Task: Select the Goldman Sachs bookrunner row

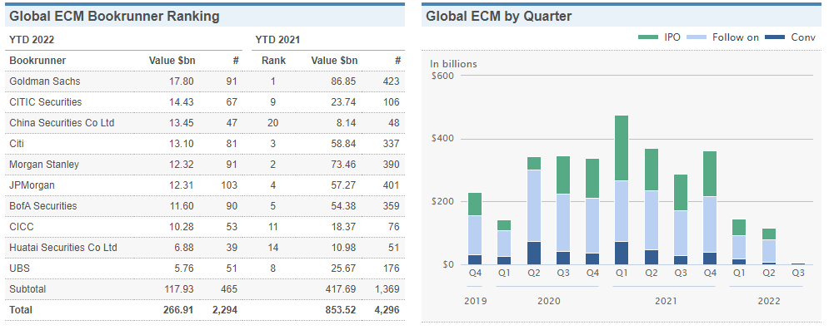Action: point(205,81)
